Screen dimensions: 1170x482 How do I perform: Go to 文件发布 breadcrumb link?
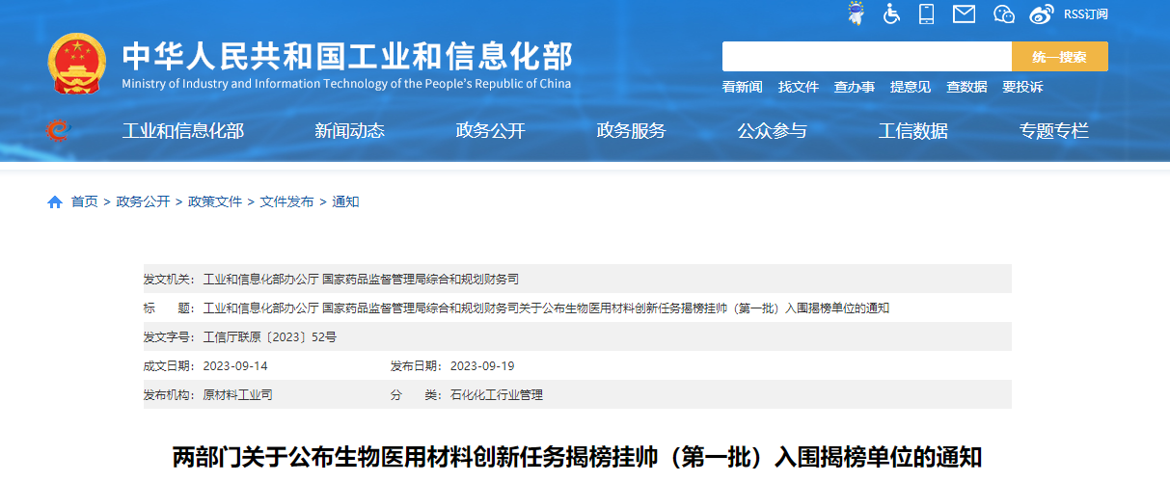pos(286,201)
